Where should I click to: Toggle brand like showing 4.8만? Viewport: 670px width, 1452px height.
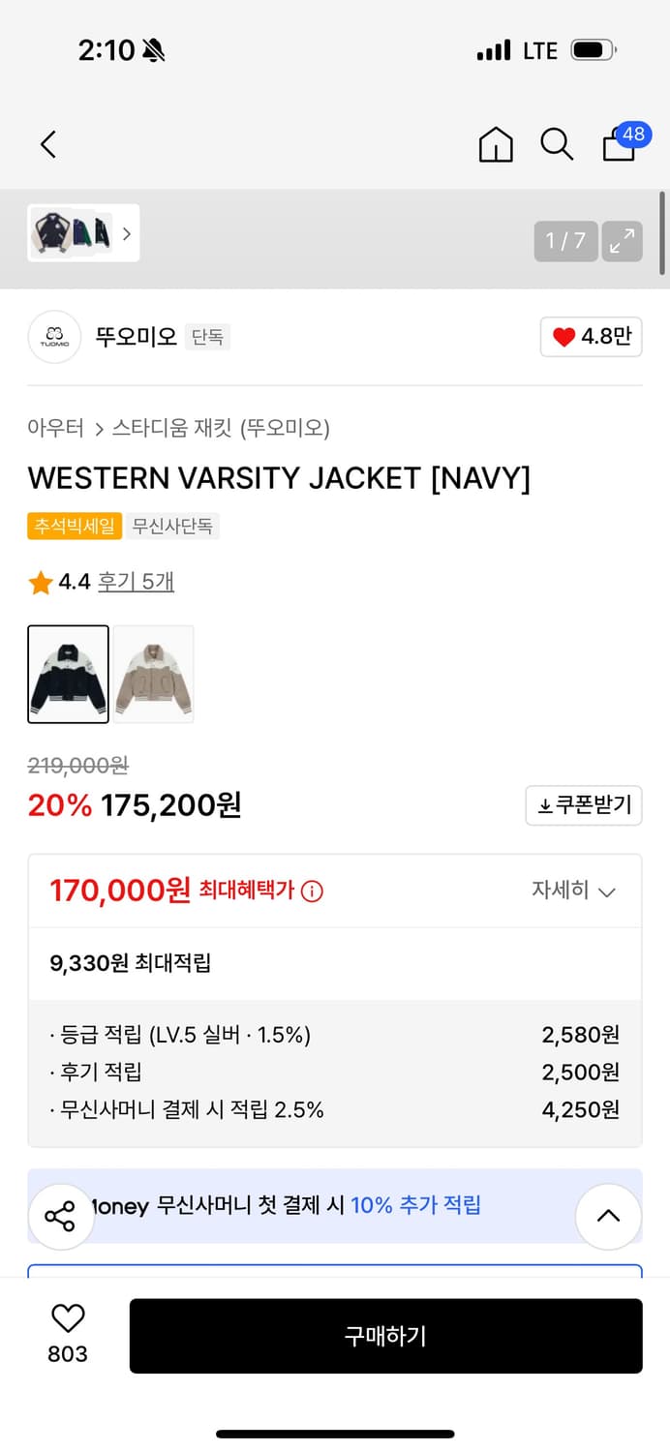(x=591, y=337)
